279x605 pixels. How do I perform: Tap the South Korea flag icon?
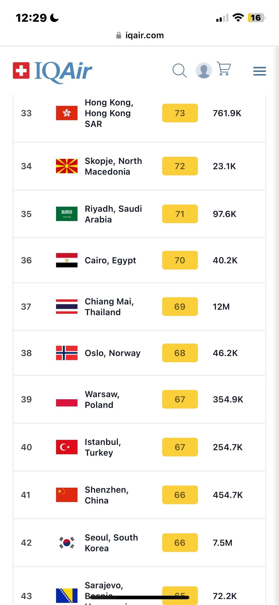pos(67,543)
